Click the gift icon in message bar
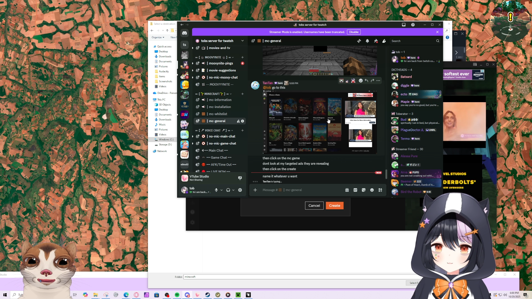The height and width of the screenshot is (299, 532). pyautogui.click(x=347, y=190)
